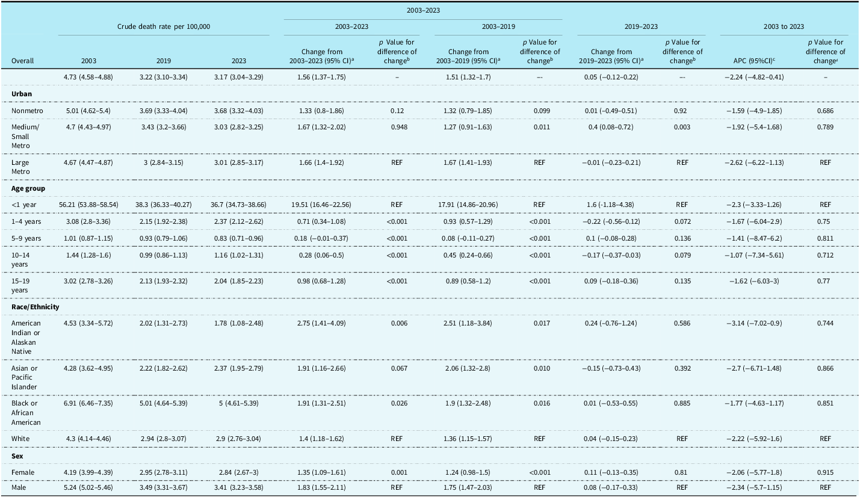
Task: Click the Male row label
Action: 18,487
